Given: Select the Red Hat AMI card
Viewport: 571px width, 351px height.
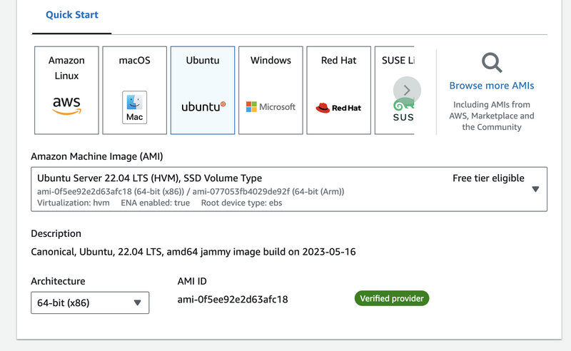Looking at the screenshot, I should 338,91.
